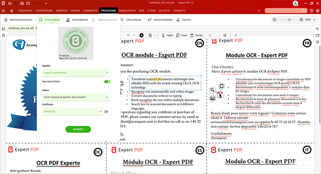This screenshot has width=321, height=174.
Task: Switch to the OCR tab
Action: pos(142,11)
